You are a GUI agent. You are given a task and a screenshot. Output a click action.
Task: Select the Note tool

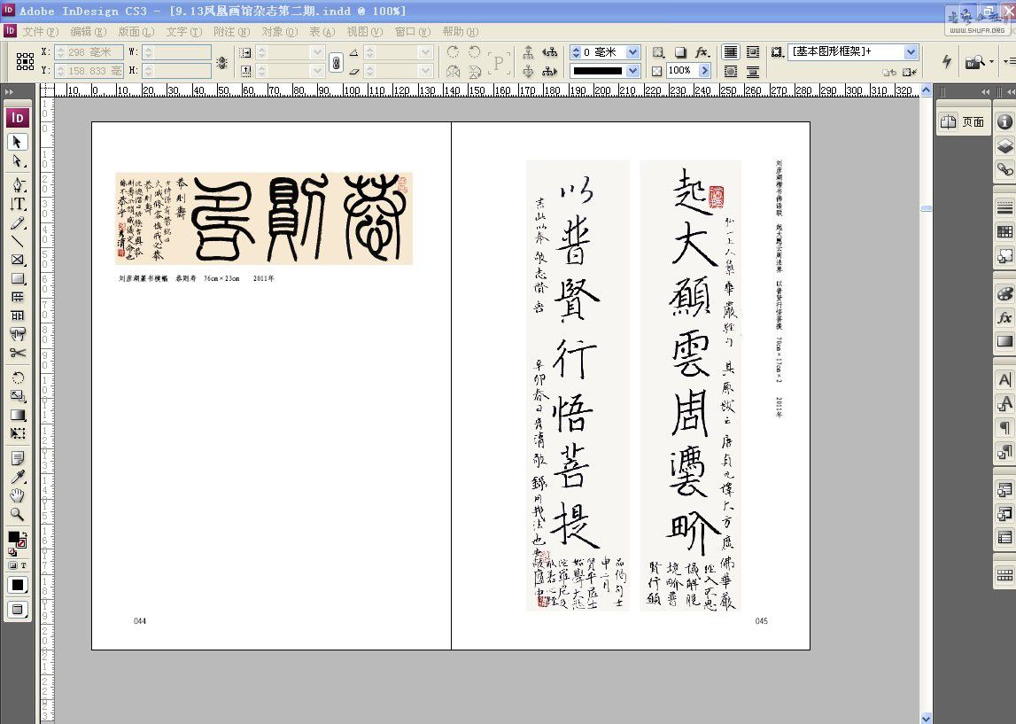18,457
